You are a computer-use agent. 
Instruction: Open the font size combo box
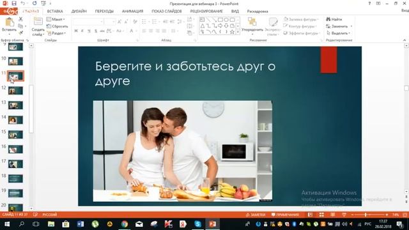(110, 22)
